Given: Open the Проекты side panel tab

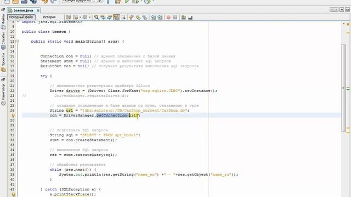Looking at the screenshot, I should coord(3,62).
